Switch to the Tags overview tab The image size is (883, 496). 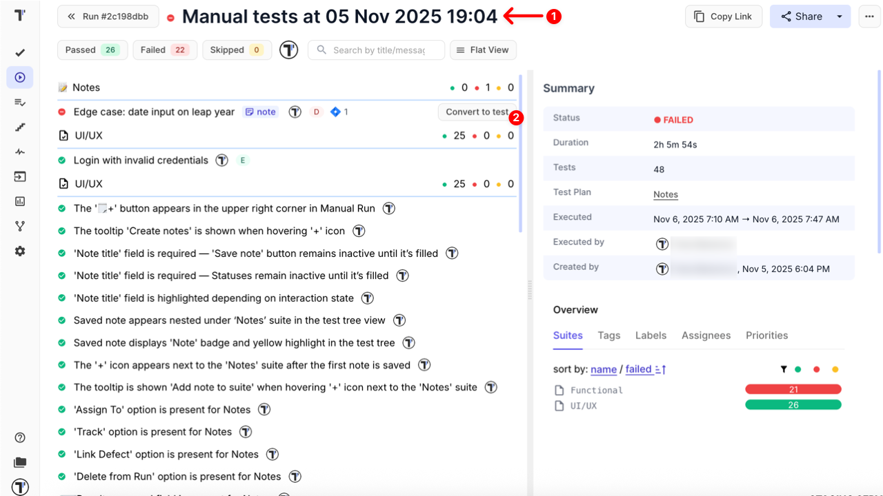point(608,335)
